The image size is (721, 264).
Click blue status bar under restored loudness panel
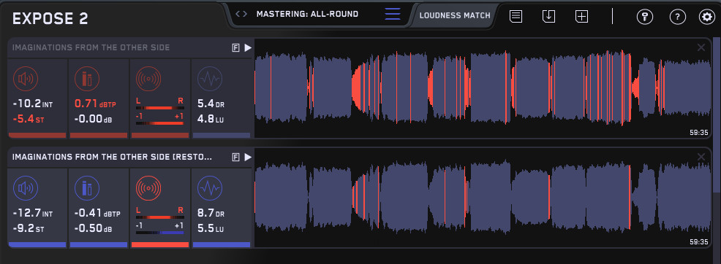pyautogui.click(x=37, y=245)
